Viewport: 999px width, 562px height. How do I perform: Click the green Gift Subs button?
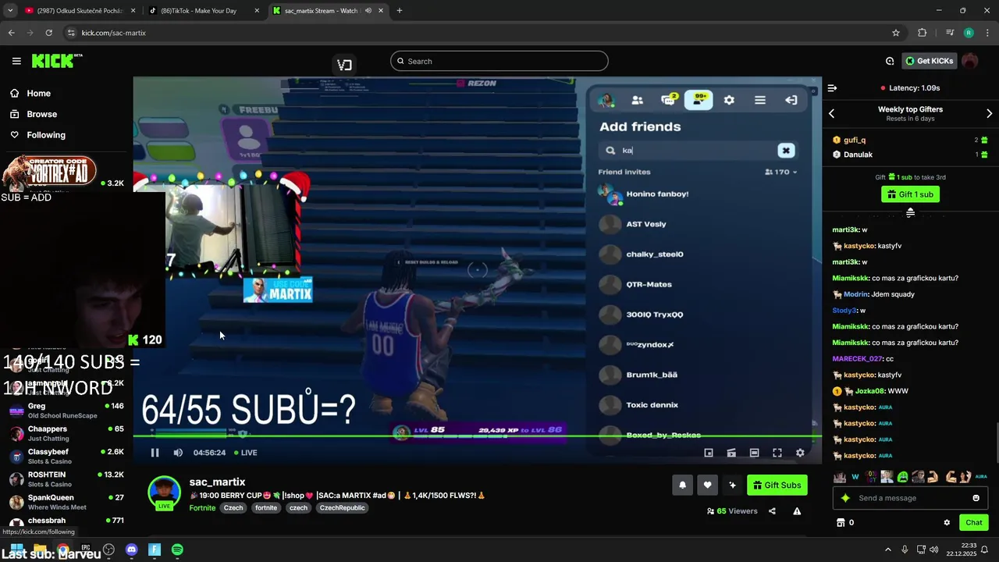pos(777,485)
